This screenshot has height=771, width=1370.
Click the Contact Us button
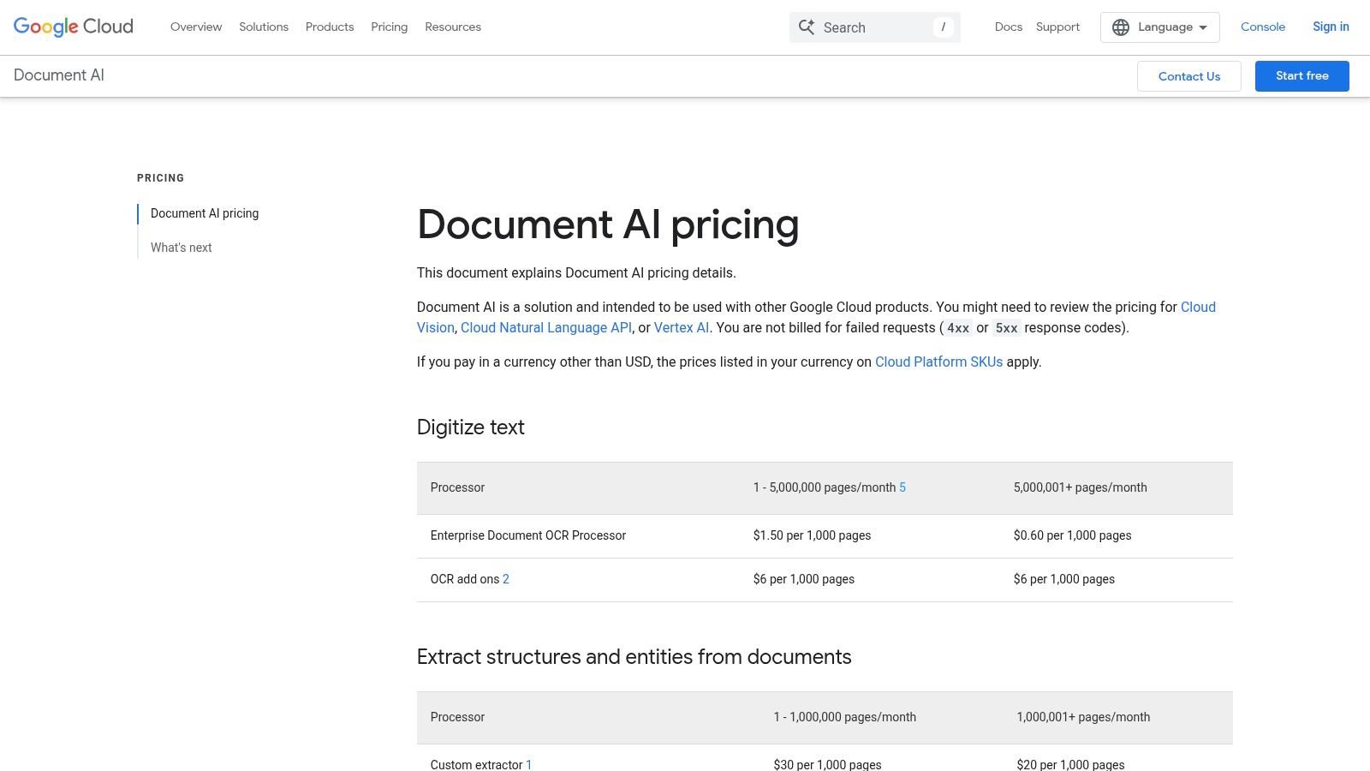tap(1188, 75)
